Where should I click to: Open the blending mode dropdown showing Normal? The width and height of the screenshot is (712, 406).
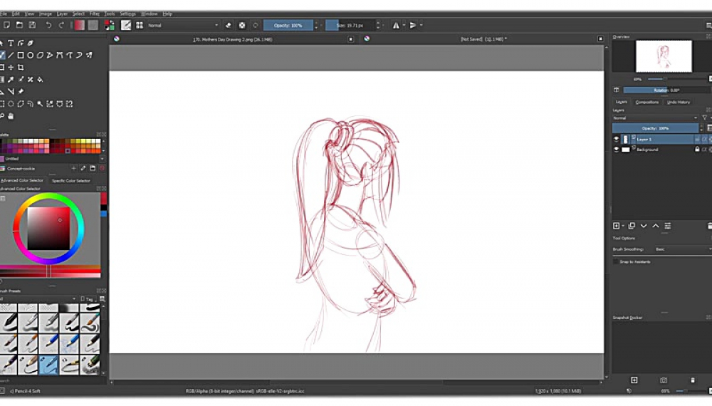[x=183, y=25]
